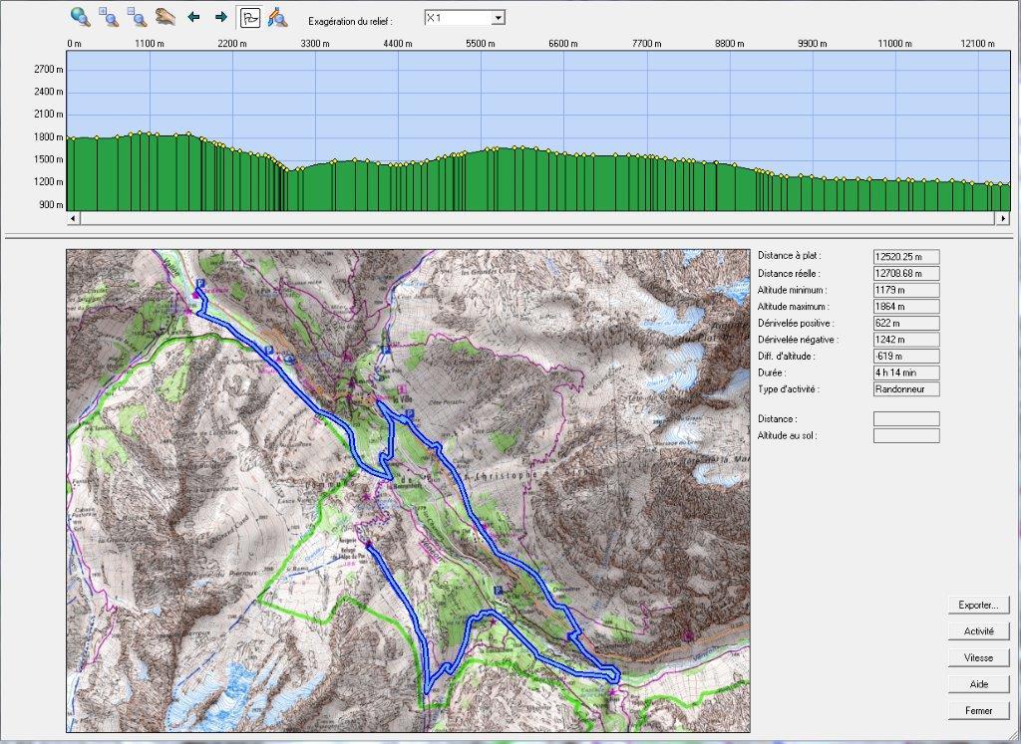Click the globe magnifier zoom-all icon
Screen dimensions: 1021x744
click(81, 17)
